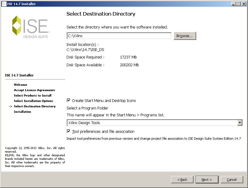Select the Select Products to Install step
The height and width of the screenshot is (188, 248).
(x=33, y=96)
